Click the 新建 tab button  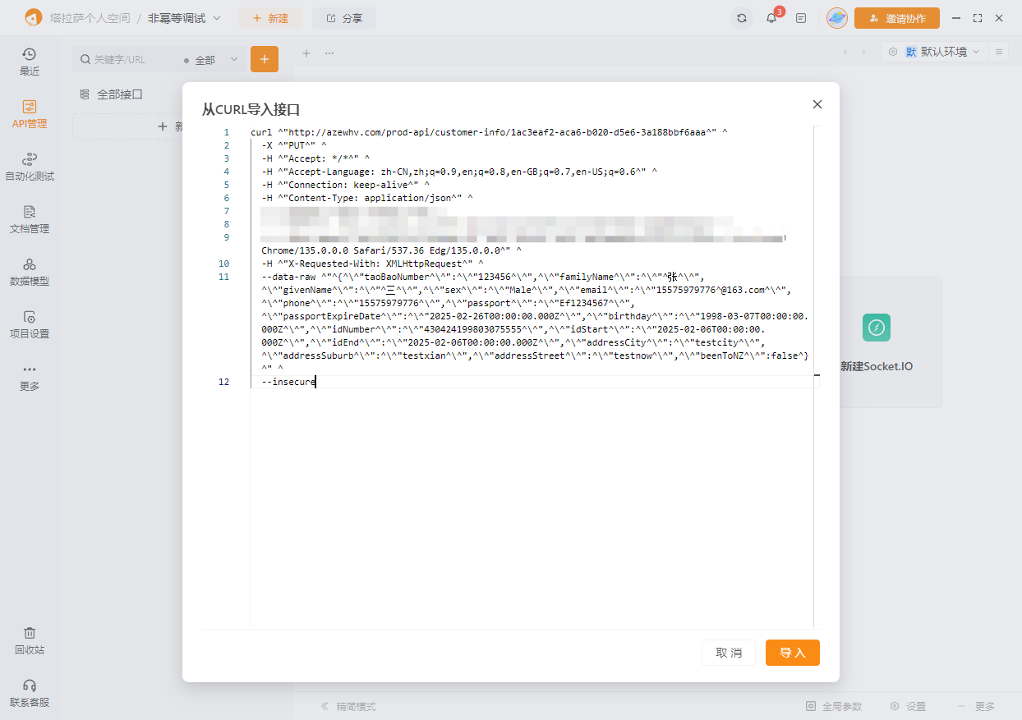click(x=270, y=18)
